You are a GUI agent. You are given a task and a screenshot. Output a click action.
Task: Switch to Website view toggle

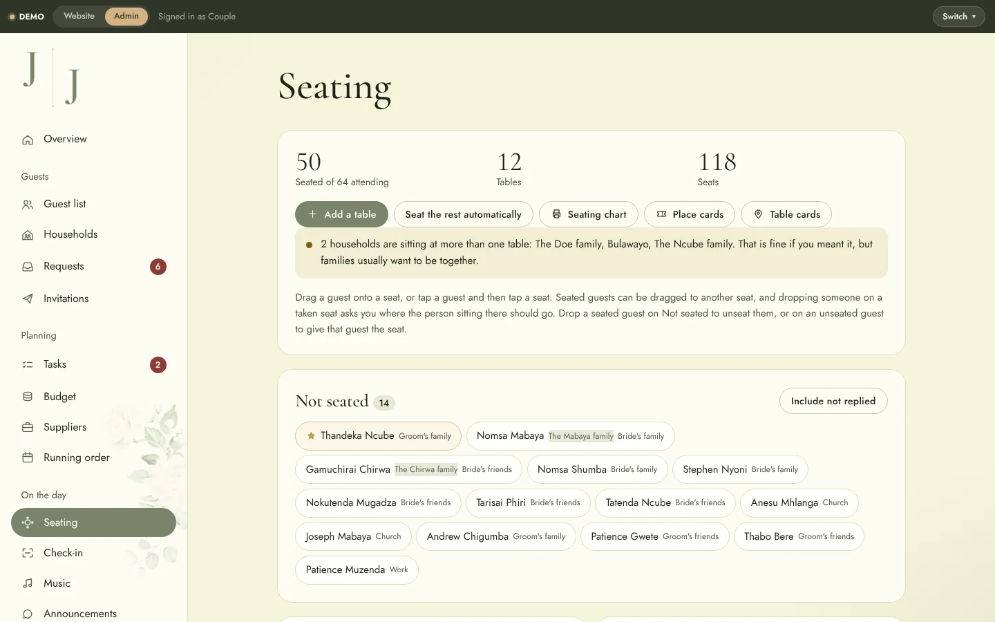79,17
